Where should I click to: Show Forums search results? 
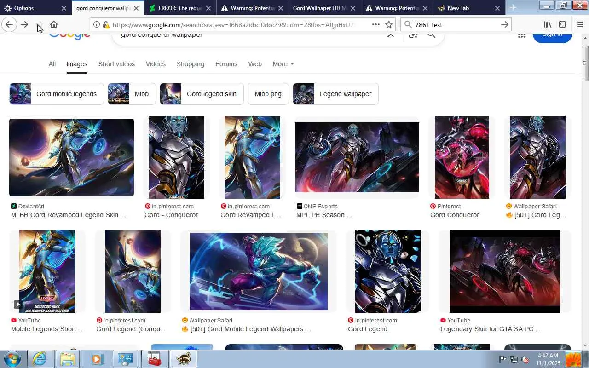click(x=226, y=64)
